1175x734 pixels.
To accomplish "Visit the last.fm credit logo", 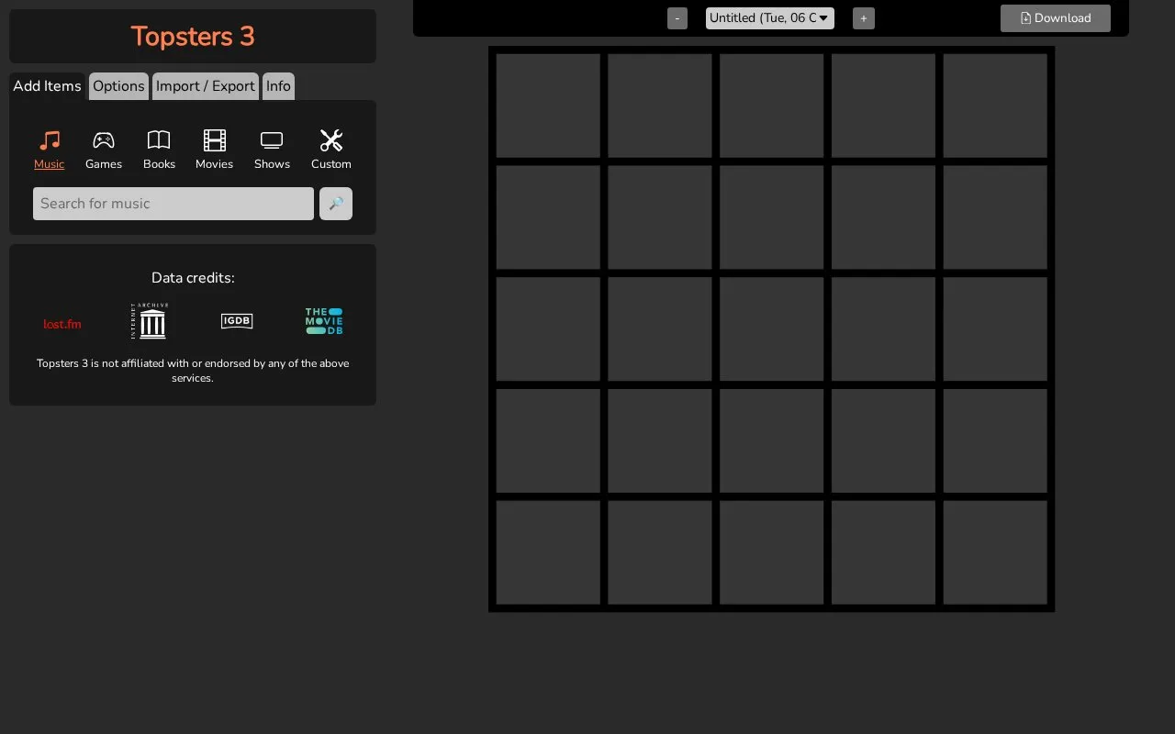I will [x=62, y=324].
